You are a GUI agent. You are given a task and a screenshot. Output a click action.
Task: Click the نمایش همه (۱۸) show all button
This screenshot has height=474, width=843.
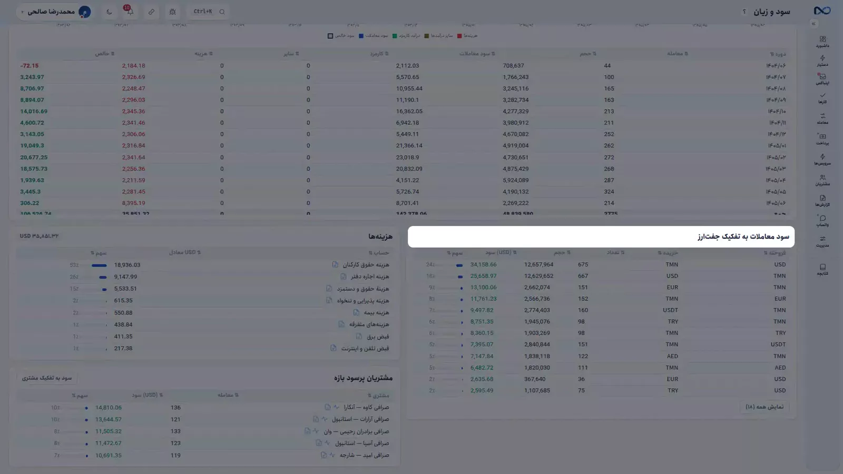tap(764, 407)
